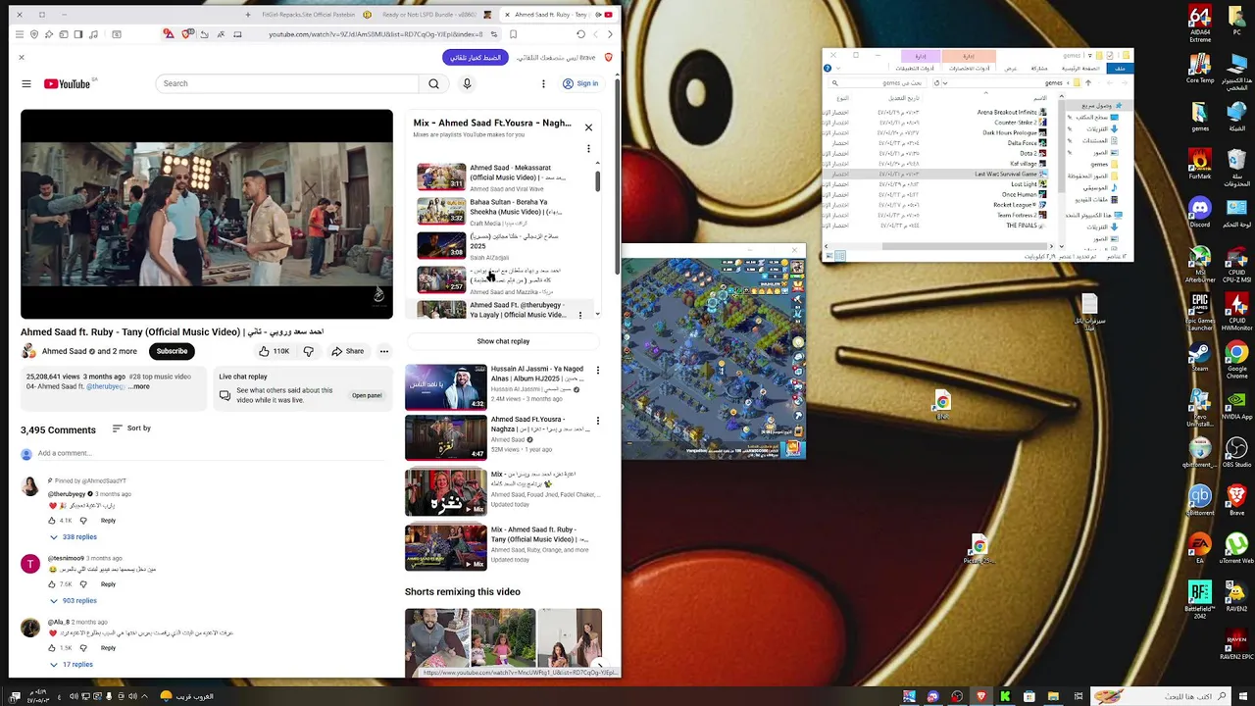Reply to the @tesnimoo9 comment

pyautogui.click(x=108, y=584)
